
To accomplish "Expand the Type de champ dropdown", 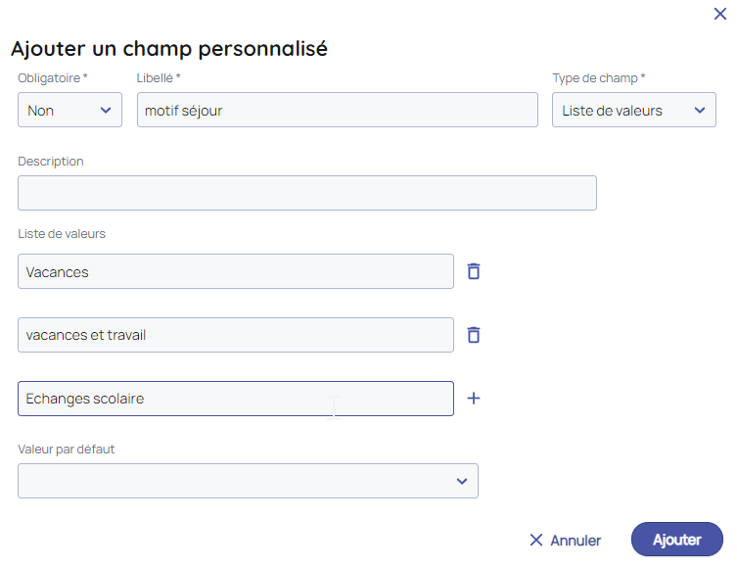I will point(633,110).
